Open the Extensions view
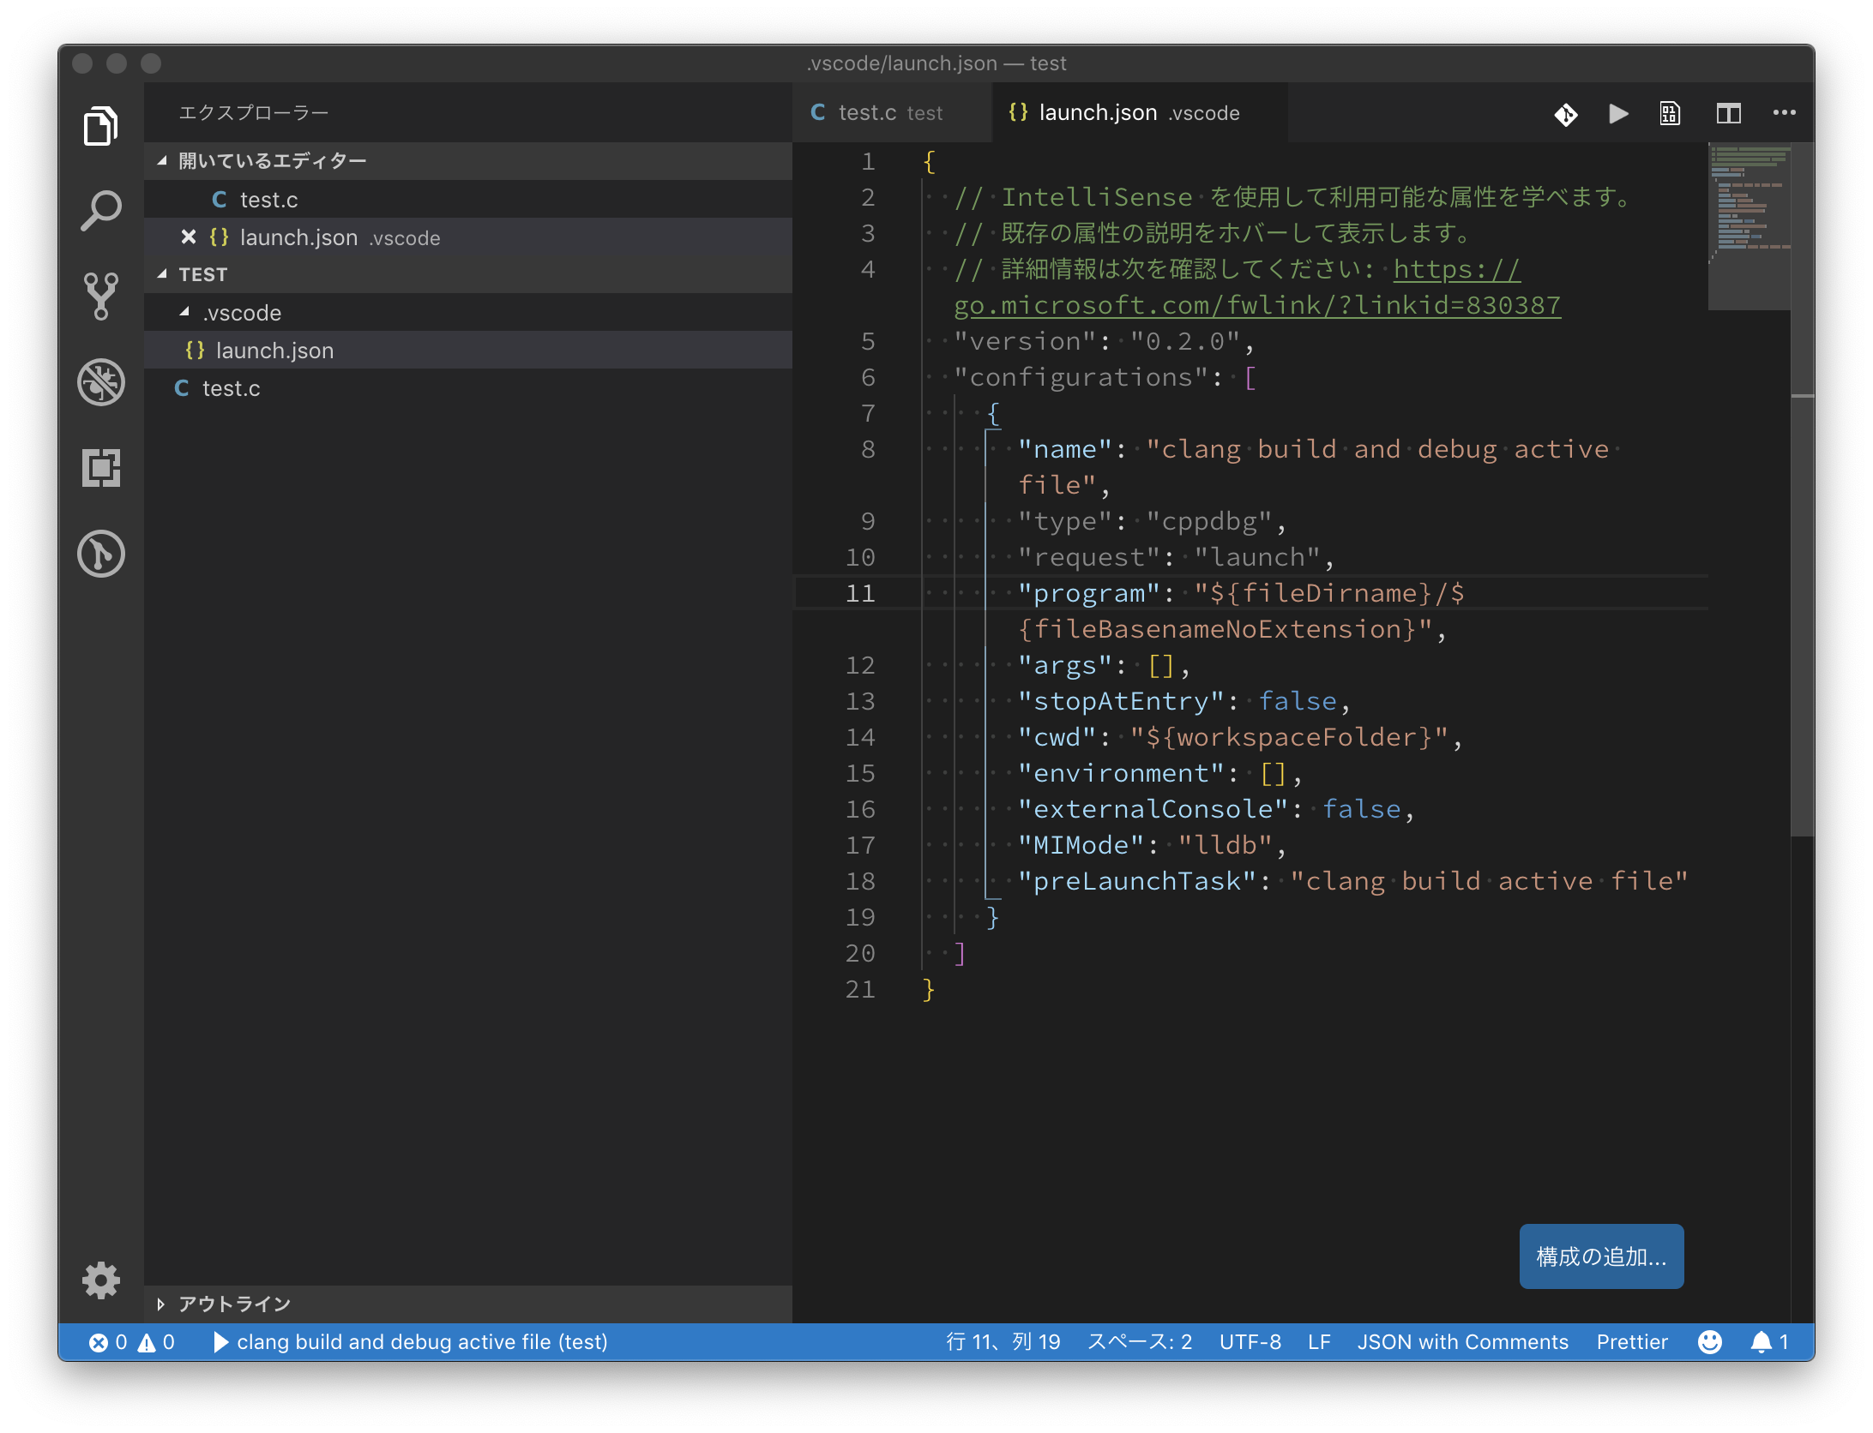This screenshot has height=1433, width=1873. (x=100, y=469)
